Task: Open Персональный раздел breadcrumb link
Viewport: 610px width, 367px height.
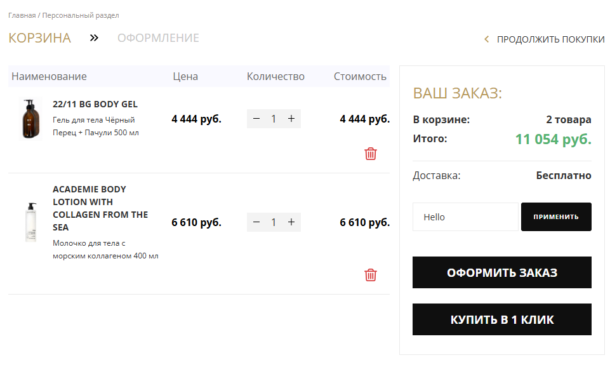Action: tap(81, 15)
